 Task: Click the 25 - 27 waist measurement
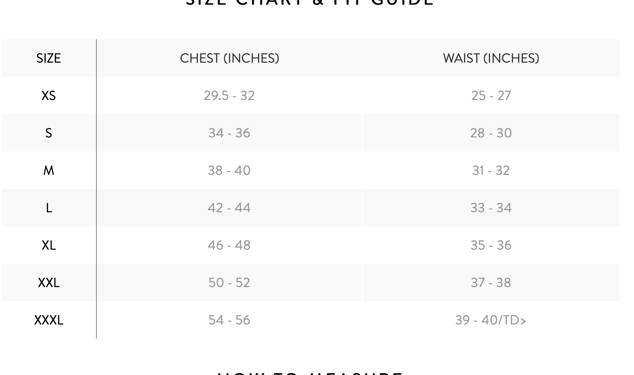click(x=491, y=96)
